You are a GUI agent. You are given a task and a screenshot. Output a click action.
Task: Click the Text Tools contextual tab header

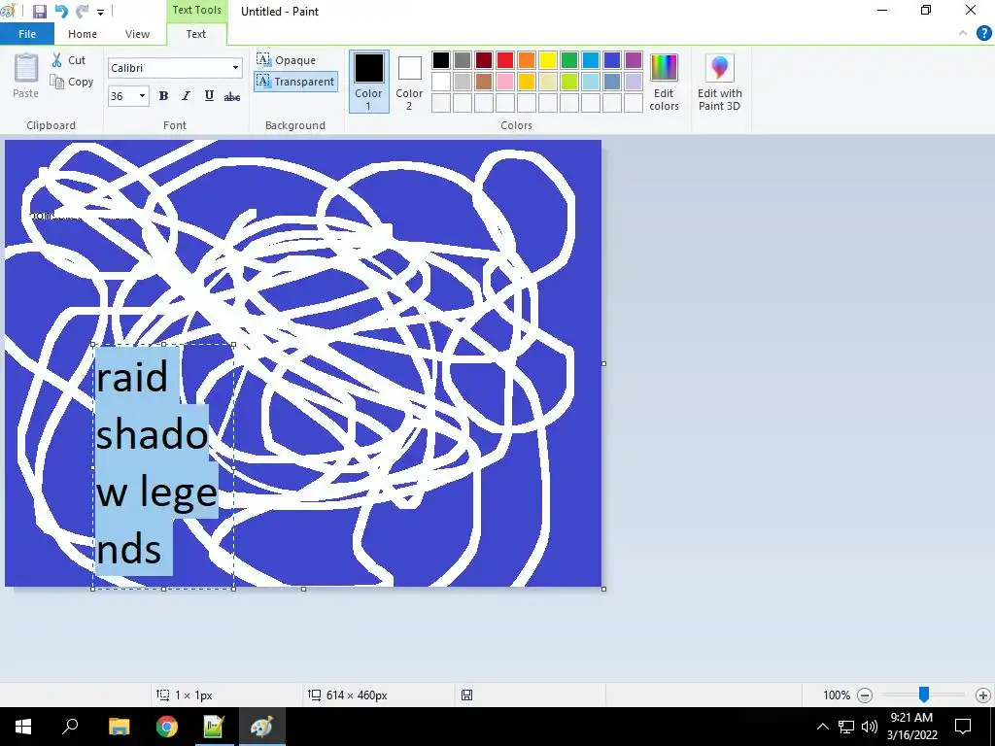click(196, 10)
